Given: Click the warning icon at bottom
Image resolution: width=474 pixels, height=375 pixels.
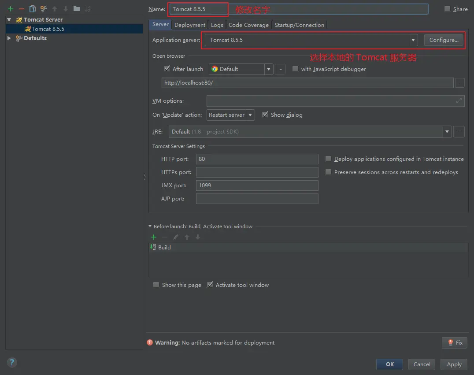Looking at the screenshot, I should [150, 342].
